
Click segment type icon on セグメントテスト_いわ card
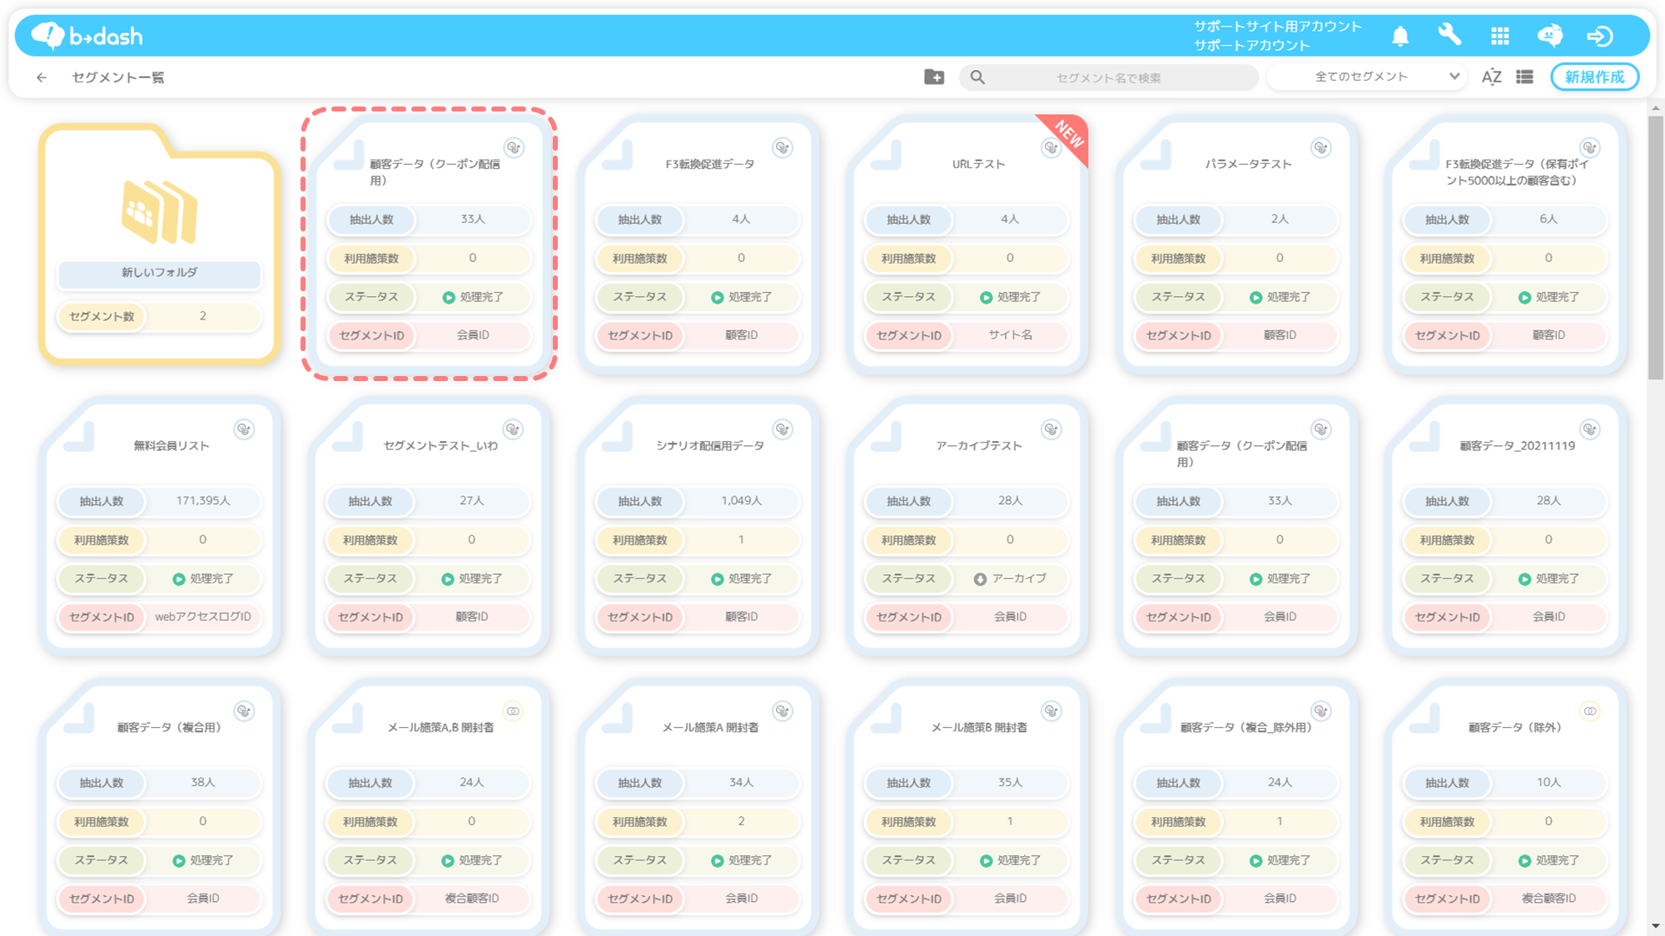tap(513, 429)
